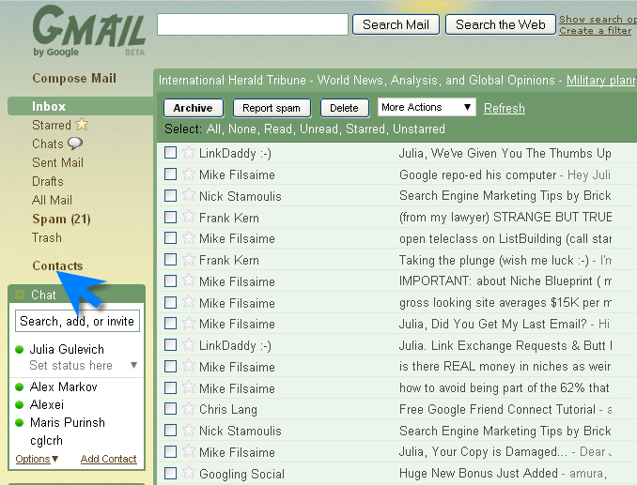Star the Chris Lang email

click(188, 409)
